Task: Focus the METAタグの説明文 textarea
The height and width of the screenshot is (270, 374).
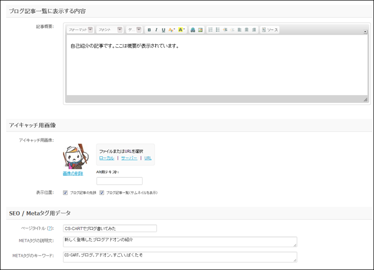Action: click(x=180, y=242)
